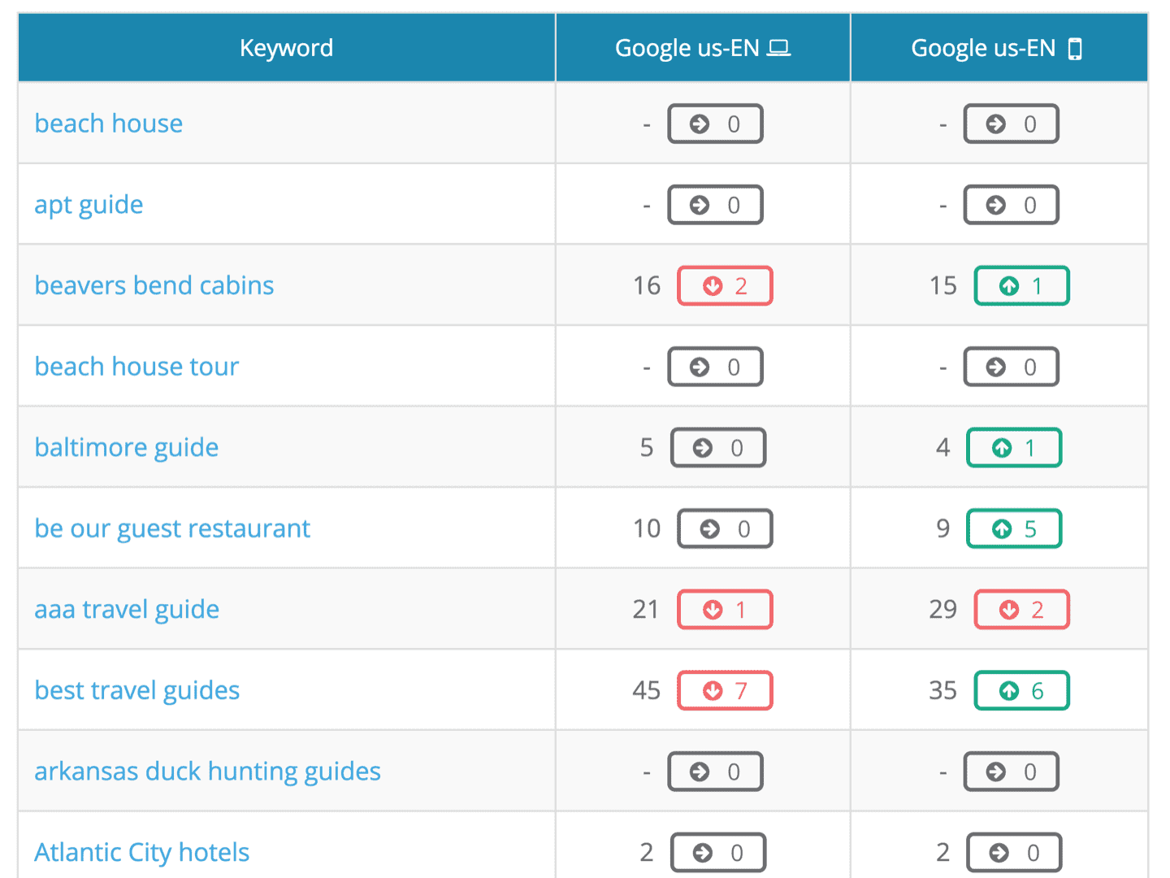This screenshot has width=1170, height=878.
Task: Open the beach house keyword link
Action: click(108, 124)
